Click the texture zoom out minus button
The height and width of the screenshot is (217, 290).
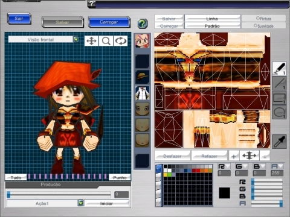pyautogui.click(x=265, y=156)
